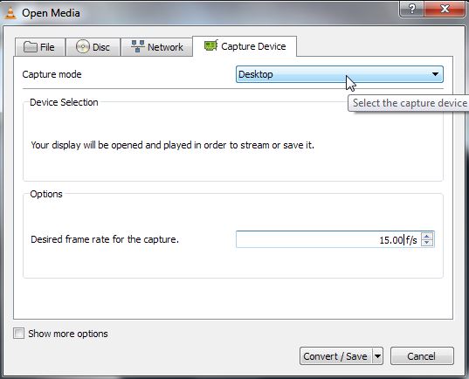Open the Disc tab
This screenshot has width=469, height=379.
click(93, 47)
